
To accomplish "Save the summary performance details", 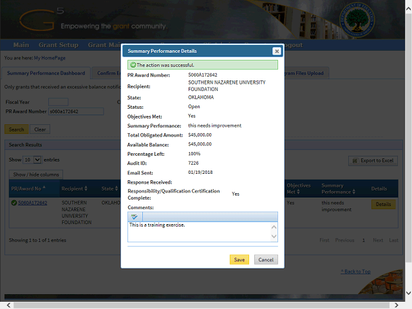I will tap(239, 259).
